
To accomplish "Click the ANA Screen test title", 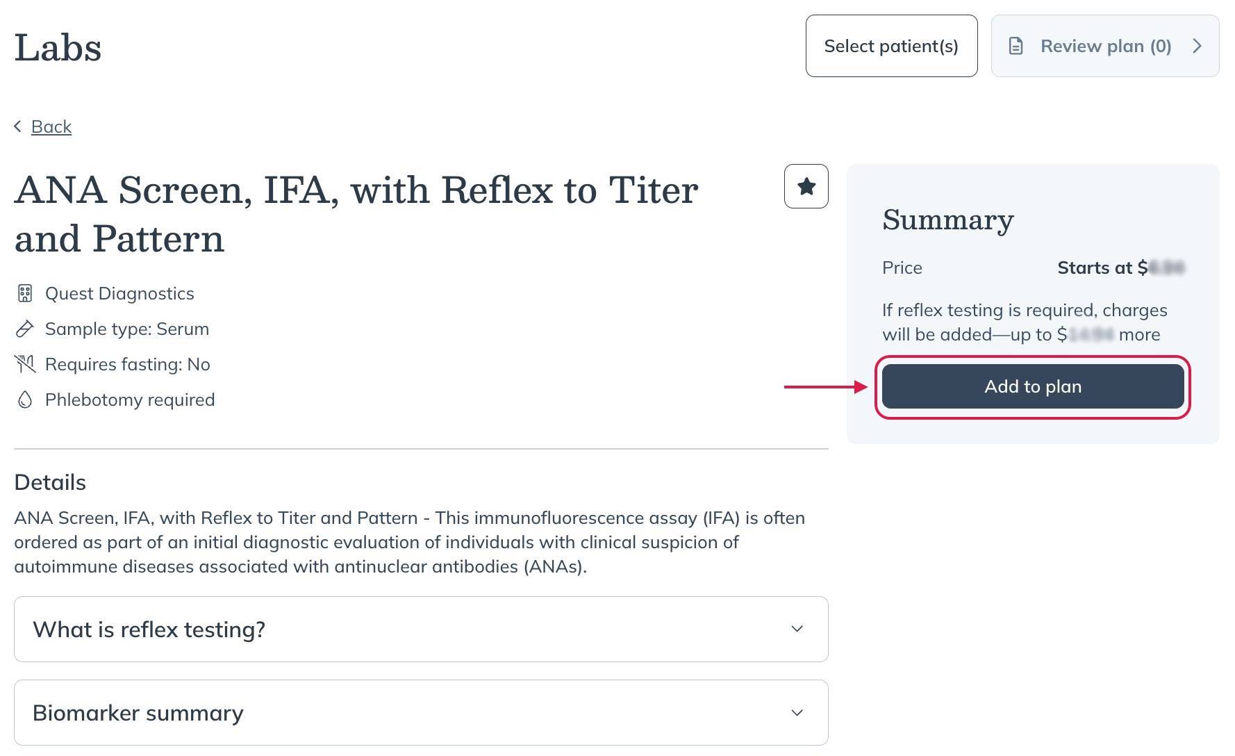I will point(356,213).
